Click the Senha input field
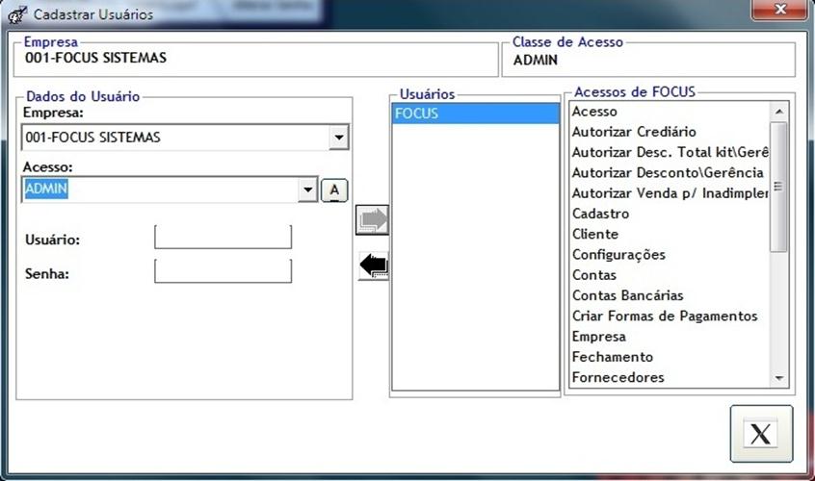The height and width of the screenshot is (481, 815). [x=223, y=271]
